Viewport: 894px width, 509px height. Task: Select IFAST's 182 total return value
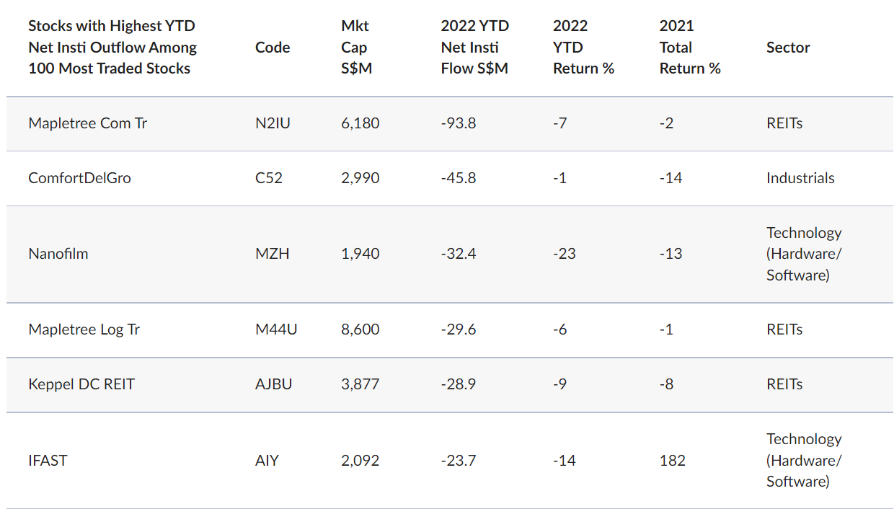pyautogui.click(x=672, y=460)
